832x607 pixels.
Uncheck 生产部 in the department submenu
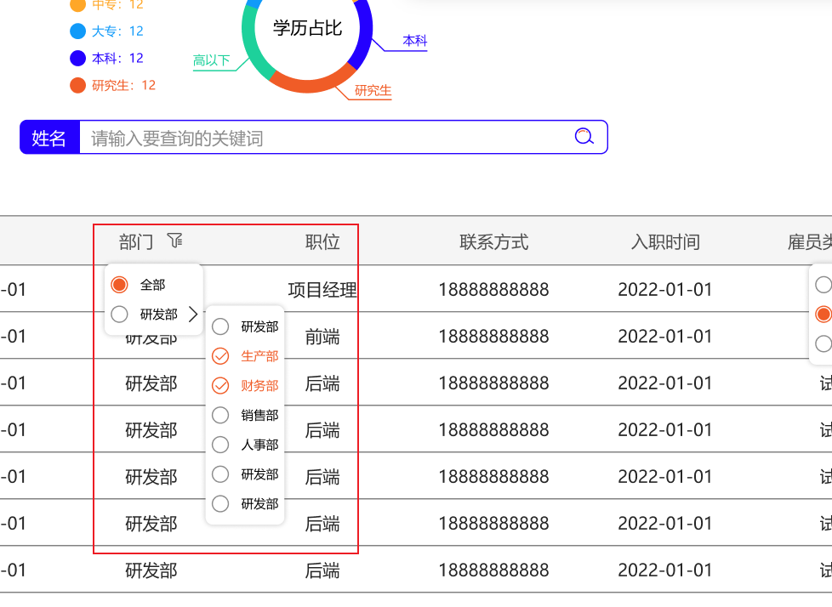coord(220,356)
